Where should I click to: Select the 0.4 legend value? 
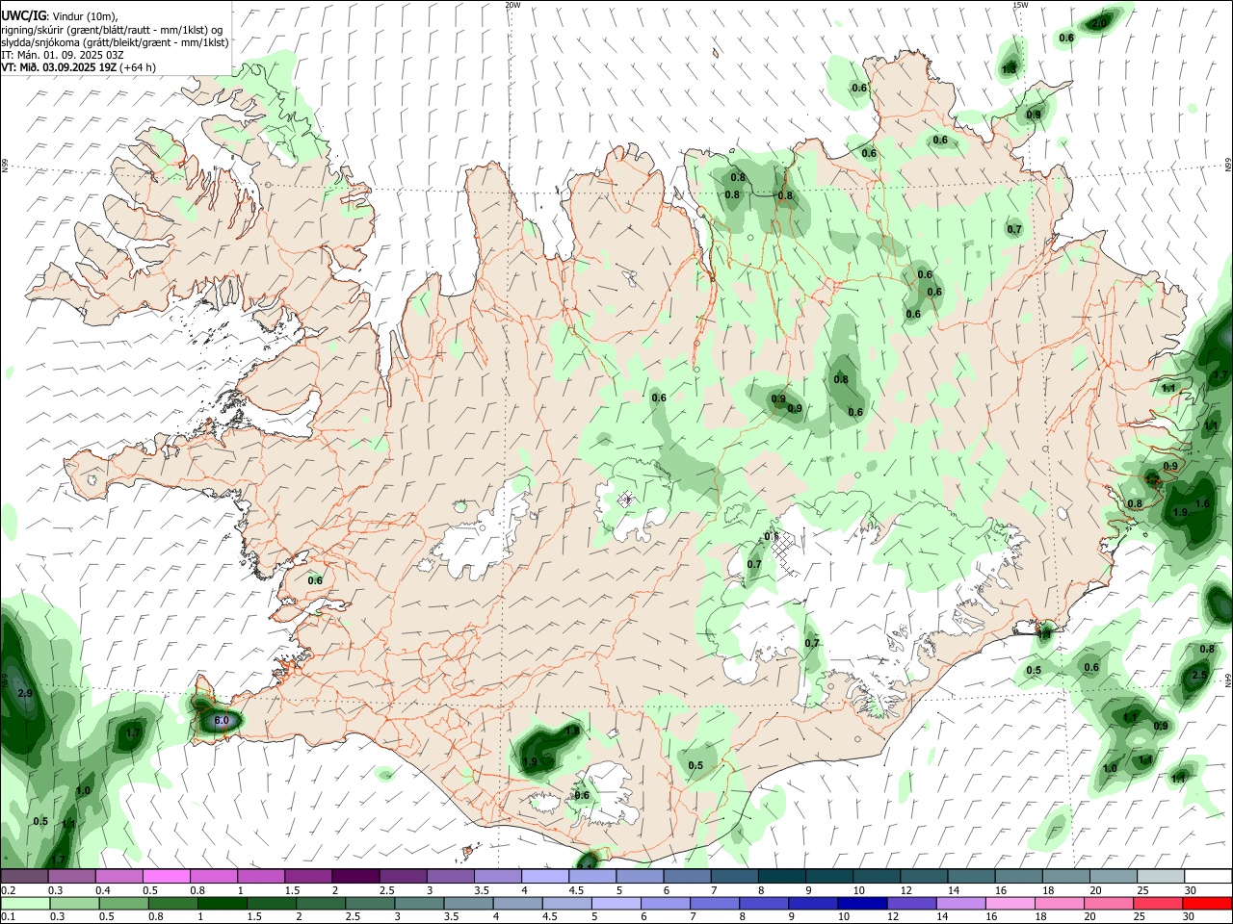tap(103, 890)
